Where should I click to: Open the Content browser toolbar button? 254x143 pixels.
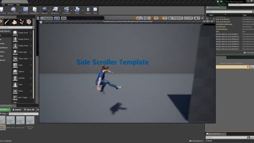(25, 10)
